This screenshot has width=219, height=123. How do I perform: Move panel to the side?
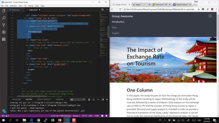103,99
